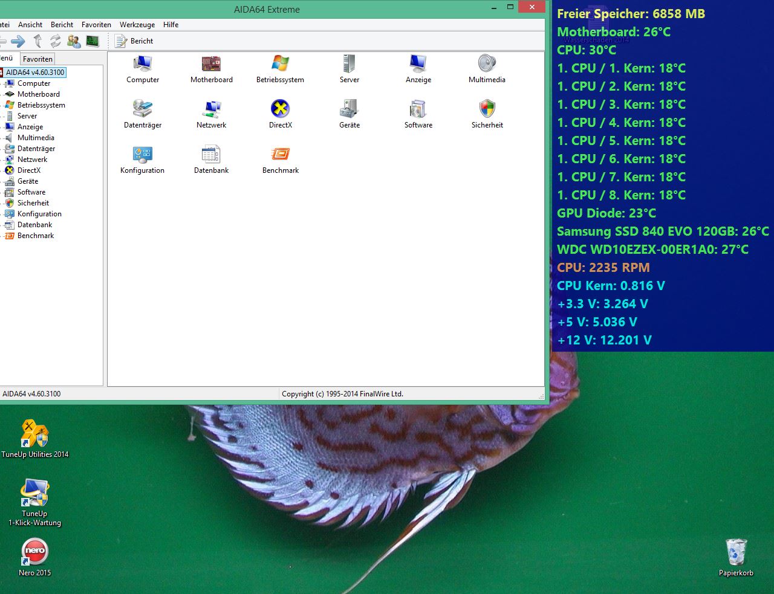Click the CPU Kern: 0.816 V line
The image size is (774, 594).
point(611,286)
